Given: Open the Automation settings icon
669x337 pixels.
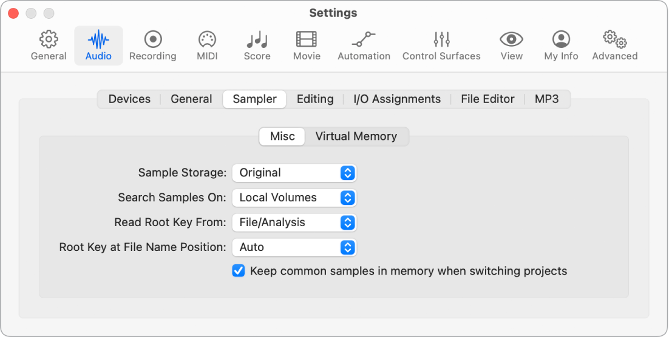Looking at the screenshot, I should 364,39.
